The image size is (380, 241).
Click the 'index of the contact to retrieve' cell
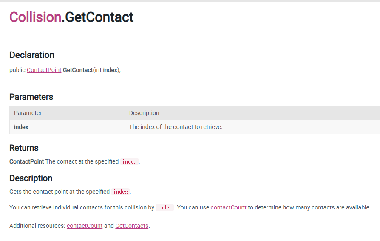[x=176, y=127]
